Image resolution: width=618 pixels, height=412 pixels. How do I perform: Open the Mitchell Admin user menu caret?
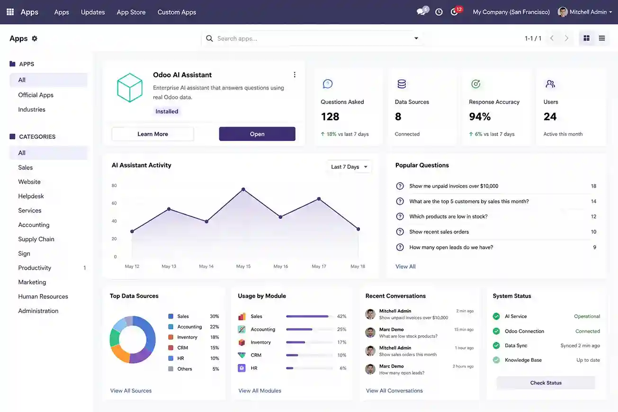tap(610, 12)
